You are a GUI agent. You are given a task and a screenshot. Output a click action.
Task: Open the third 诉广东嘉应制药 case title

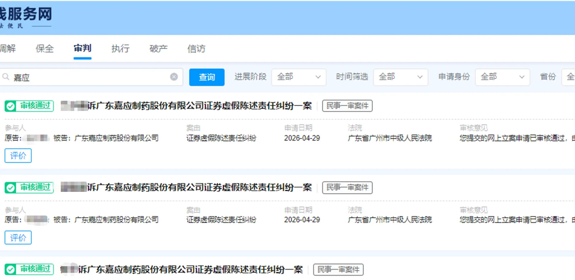[x=182, y=270]
